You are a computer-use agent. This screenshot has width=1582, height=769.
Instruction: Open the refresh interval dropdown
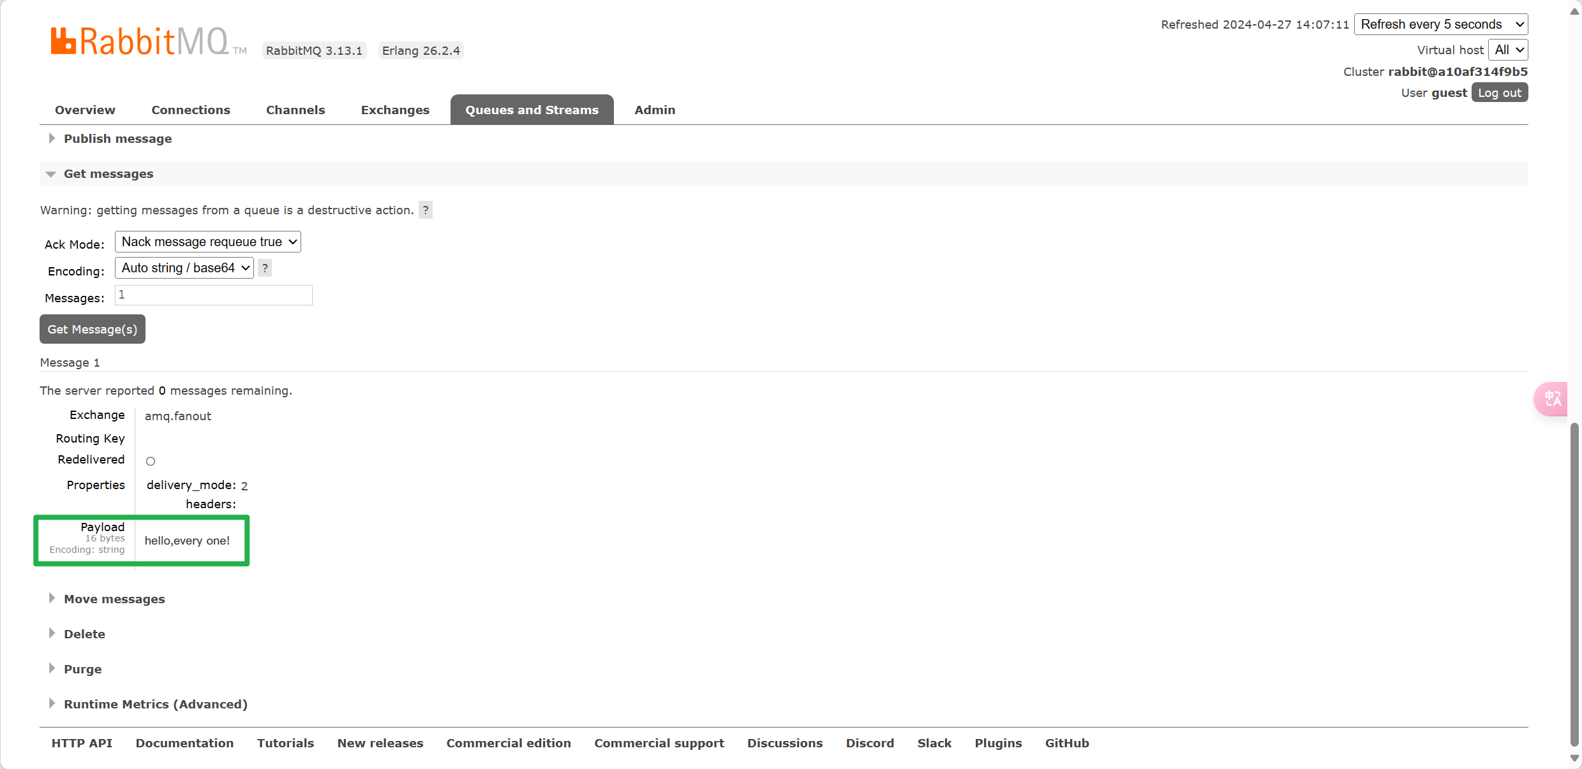coord(1440,24)
